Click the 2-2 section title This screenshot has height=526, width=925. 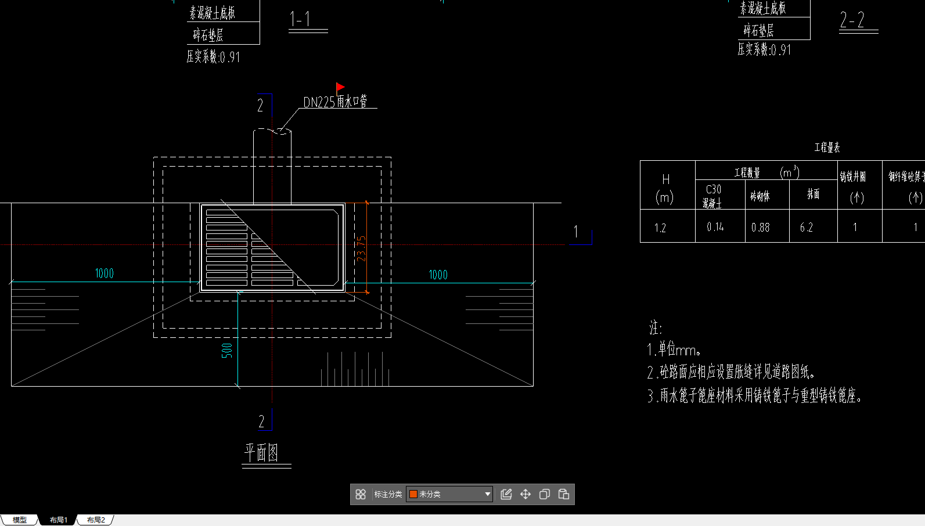pos(852,20)
